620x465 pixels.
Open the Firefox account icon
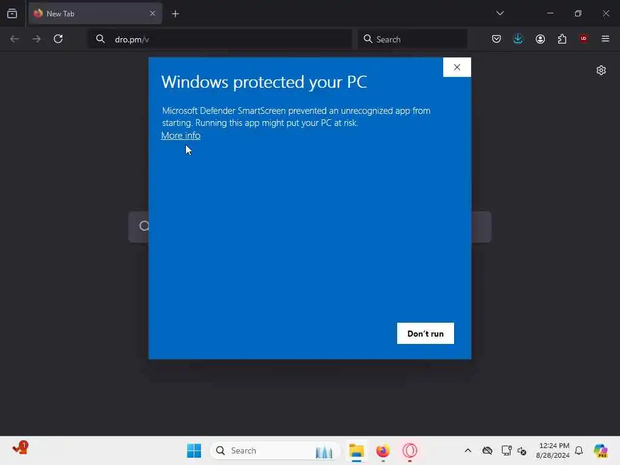[x=541, y=39]
